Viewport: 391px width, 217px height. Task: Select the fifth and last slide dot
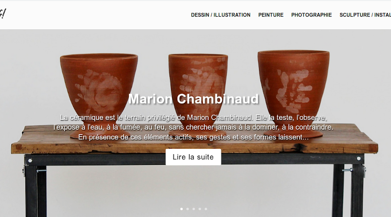206,209
